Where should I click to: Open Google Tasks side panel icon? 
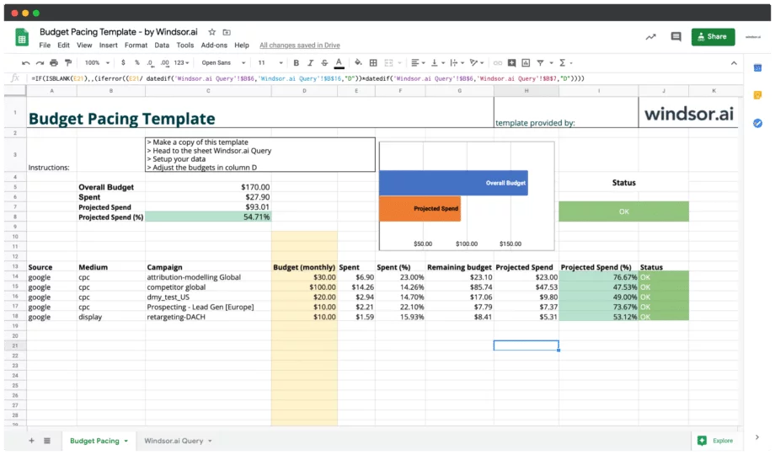757,123
